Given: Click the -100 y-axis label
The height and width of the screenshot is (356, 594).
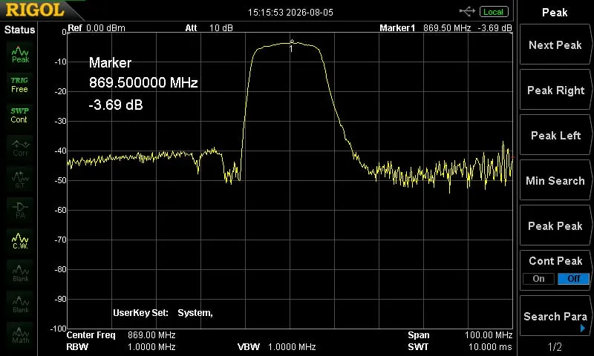Looking at the screenshot, I should coord(59,329).
